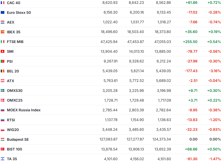Open the WIG20 index link
Image resolution: width=222 pixels, height=163 pixels.
coord(13,130)
